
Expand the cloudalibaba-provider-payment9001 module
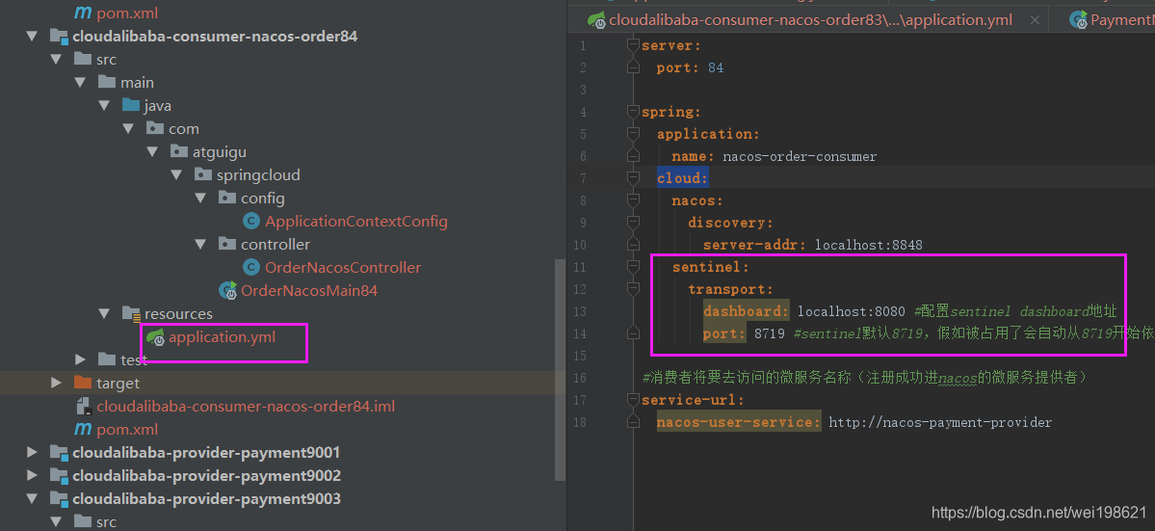pyautogui.click(x=32, y=452)
